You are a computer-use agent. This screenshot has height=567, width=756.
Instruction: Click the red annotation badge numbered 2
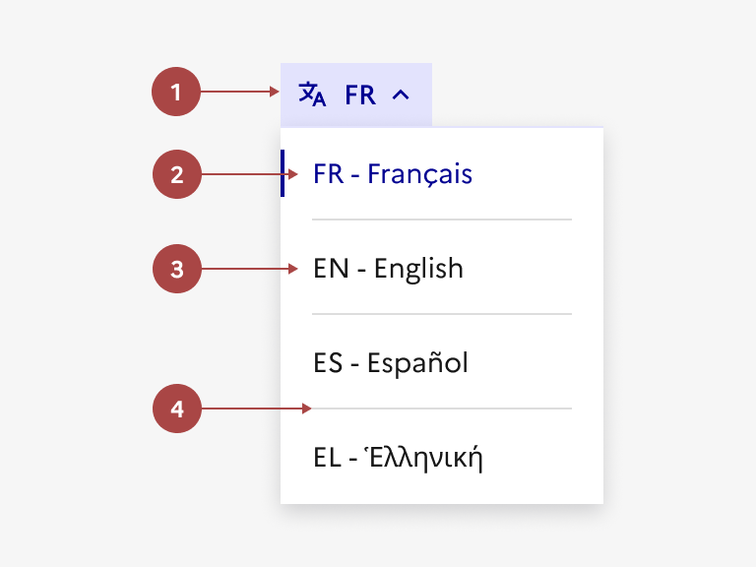177,175
